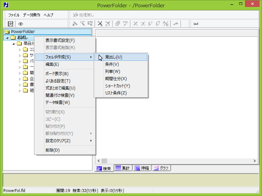Select the PowerFolder root tree item

pyautogui.click(x=47, y=31)
